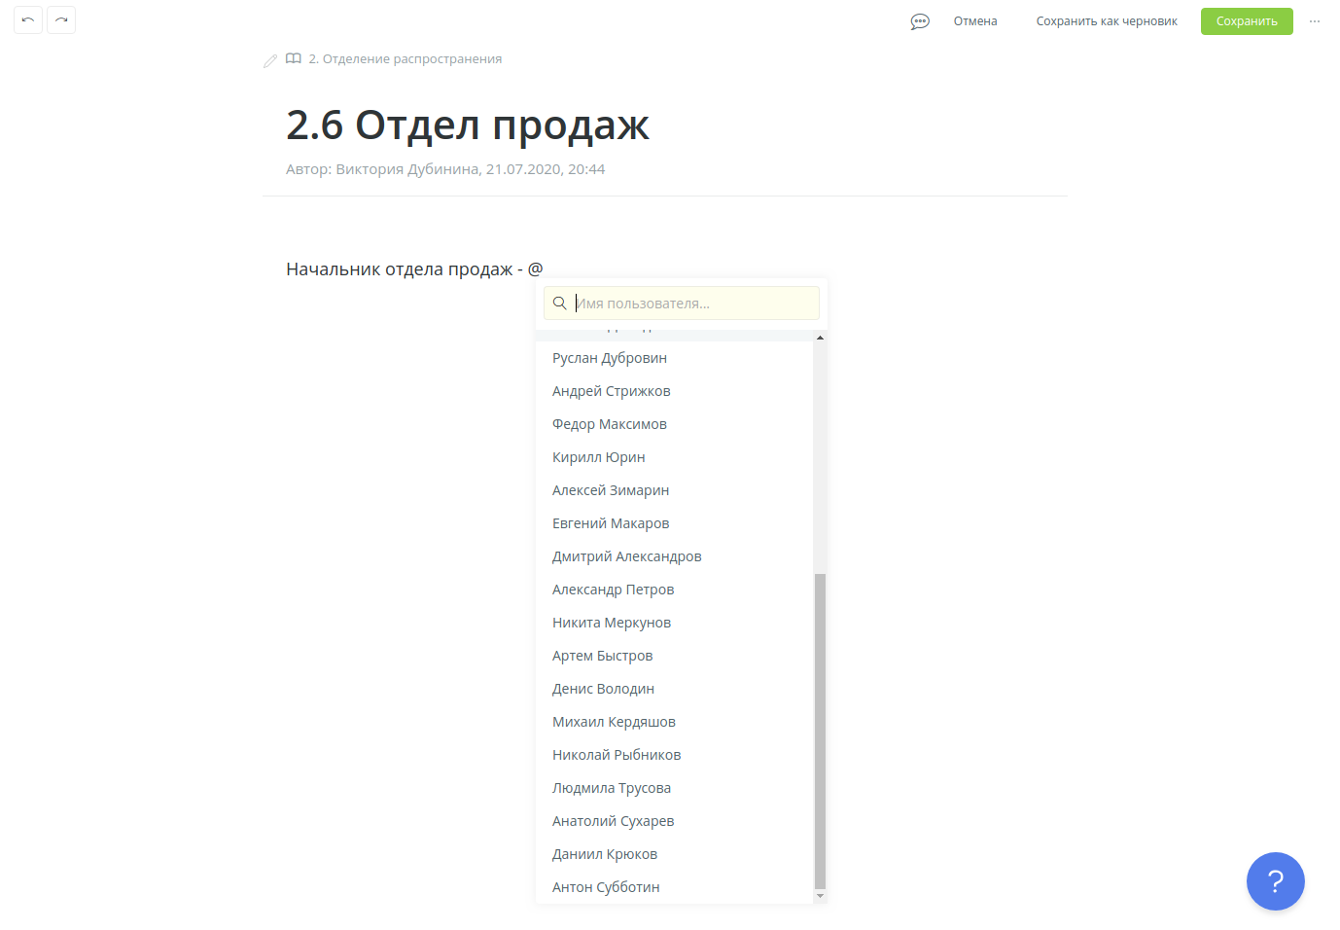Open the ellipsis more-options icon
The width and height of the screenshot is (1340, 930).
[x=1315, y=20]
